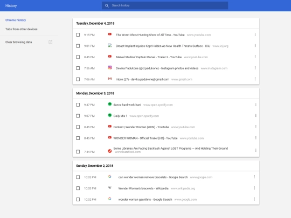Open more actions for Captain Marvel Trailer 2
This screenshot has height=218, width=291.
point(255,57)
